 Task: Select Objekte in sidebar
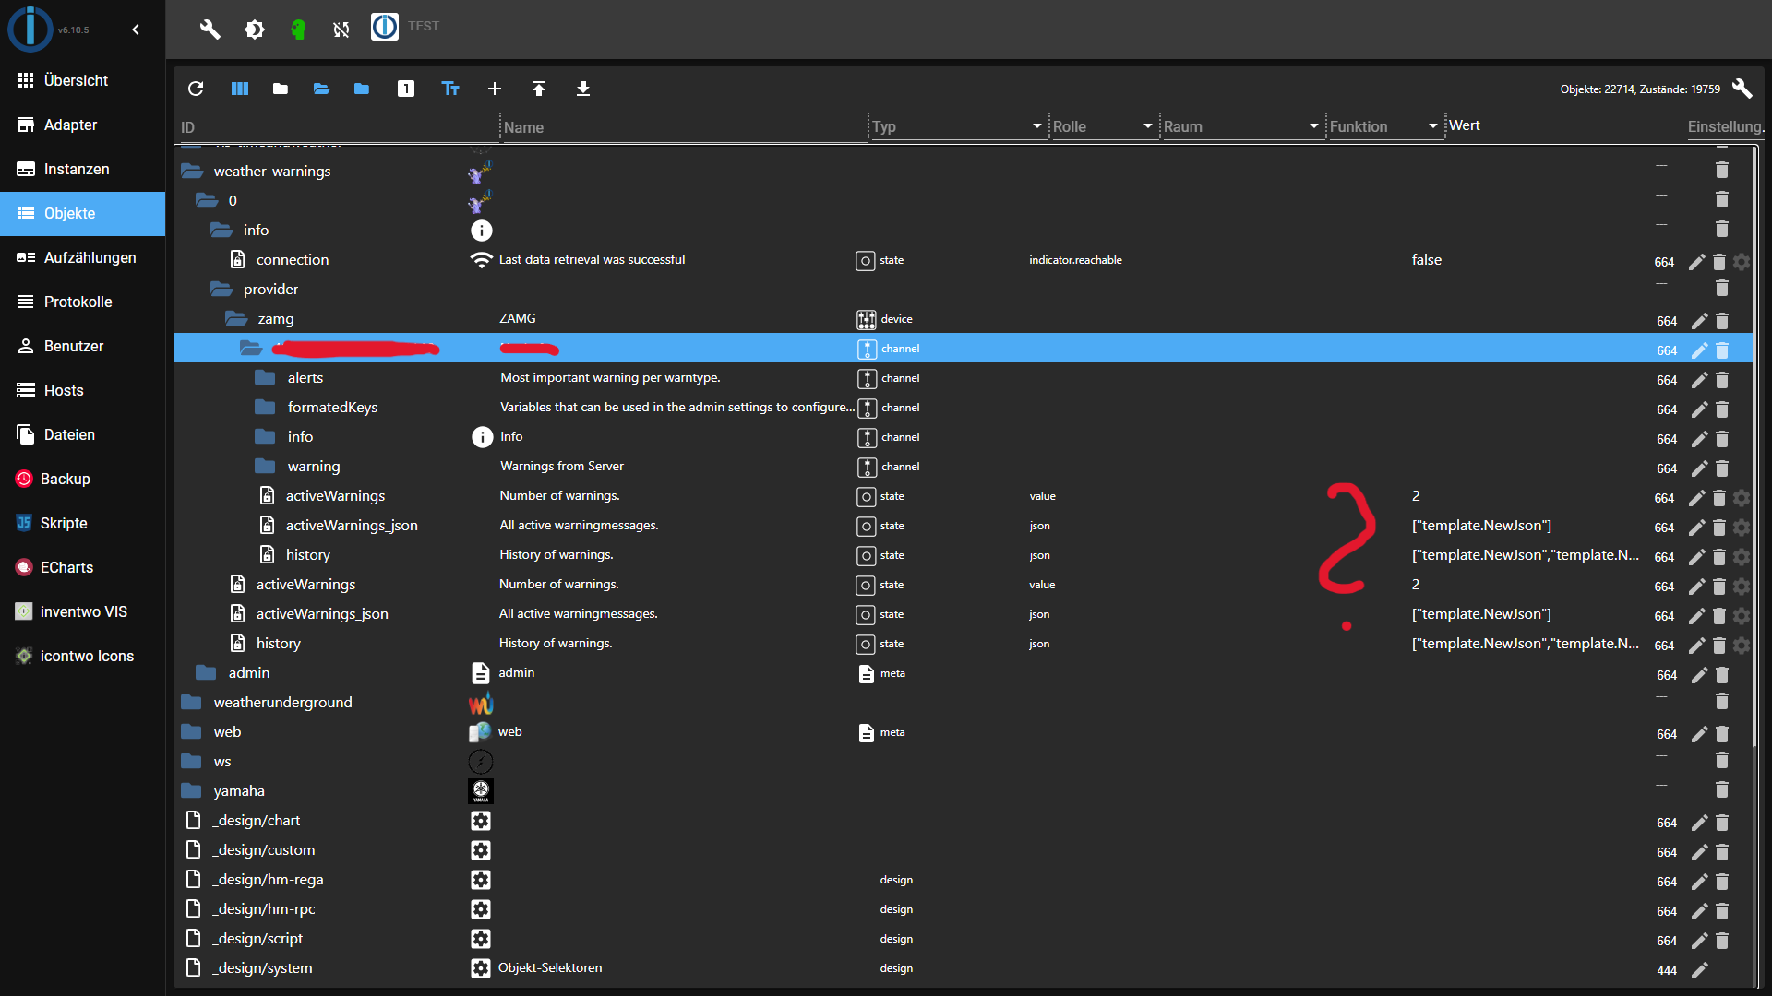(82, 213)
